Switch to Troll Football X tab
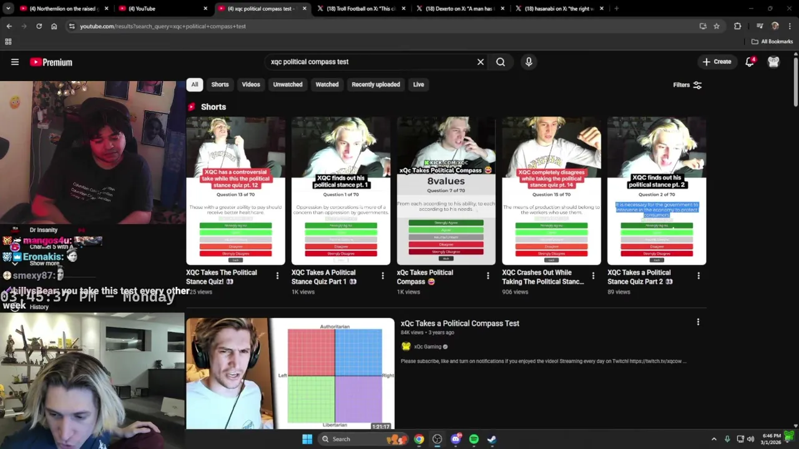Image resolution: width=799 pixels, height=449 pixels. (x=362, y=9)
